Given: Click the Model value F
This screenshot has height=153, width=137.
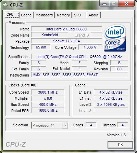Looking at the screenshot, I should pos(79,63).
